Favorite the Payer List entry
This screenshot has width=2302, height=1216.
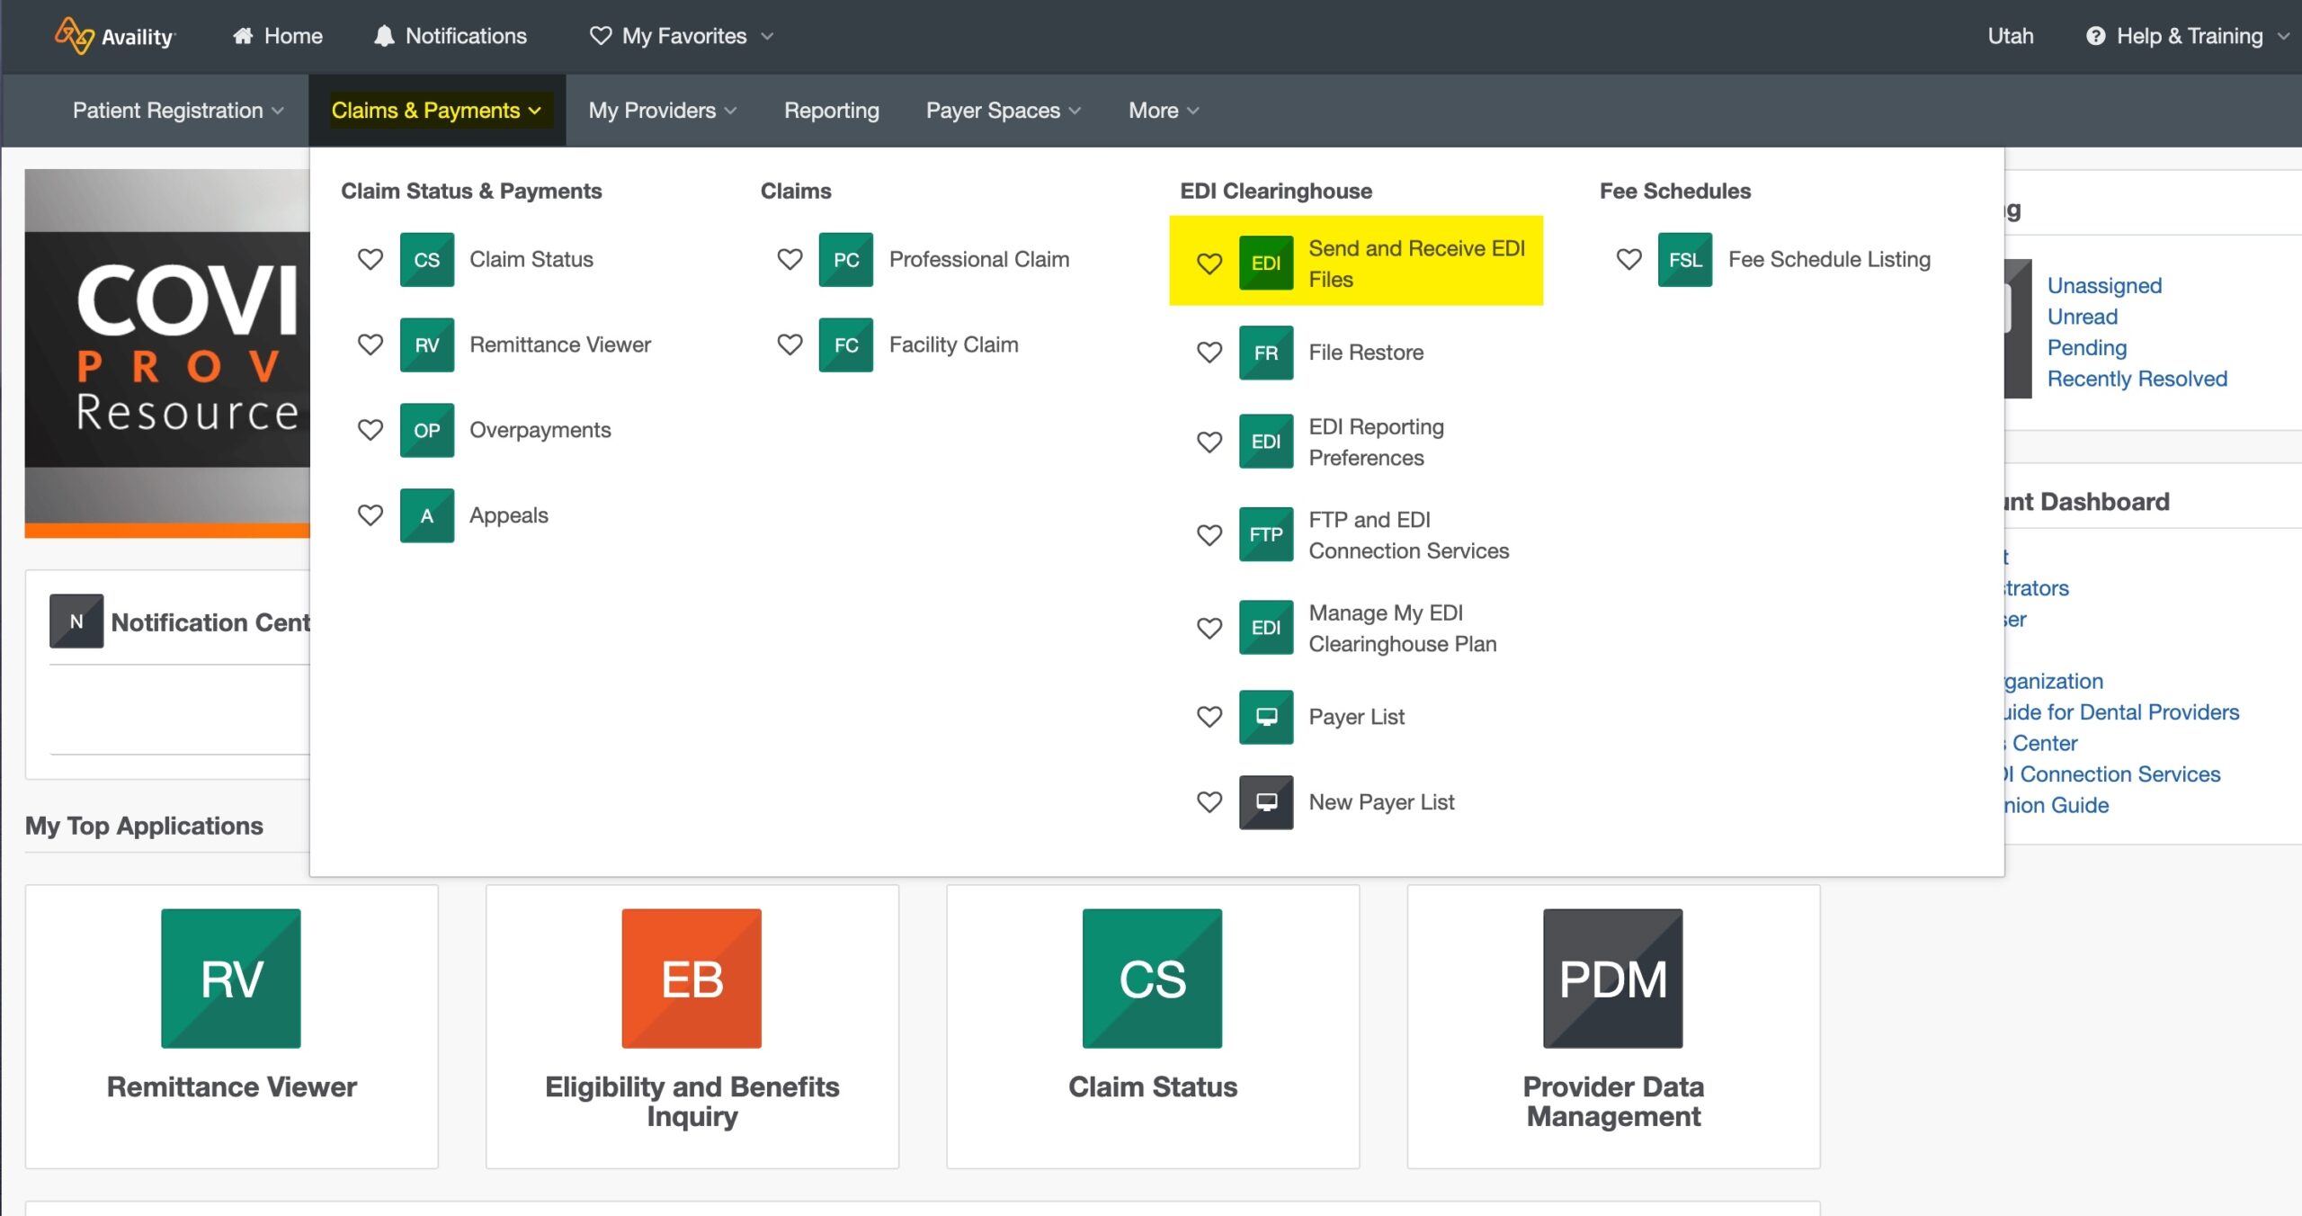[x=1209, y=717]
